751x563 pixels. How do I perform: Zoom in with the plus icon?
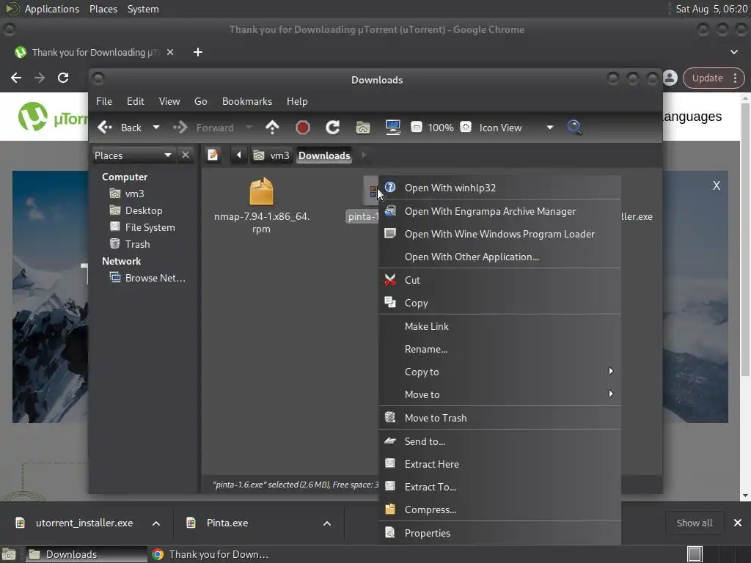[466, 128]
